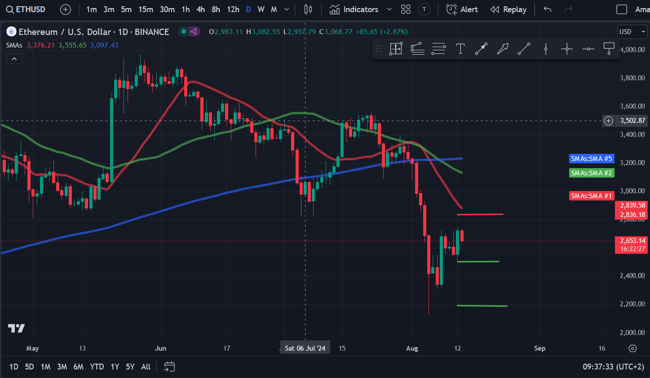Switch to the 4h timeframe
The image size is (650, 378).
tap(201, 9)
